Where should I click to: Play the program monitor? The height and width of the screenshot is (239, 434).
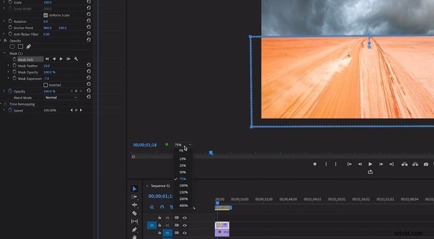point(370,164)
